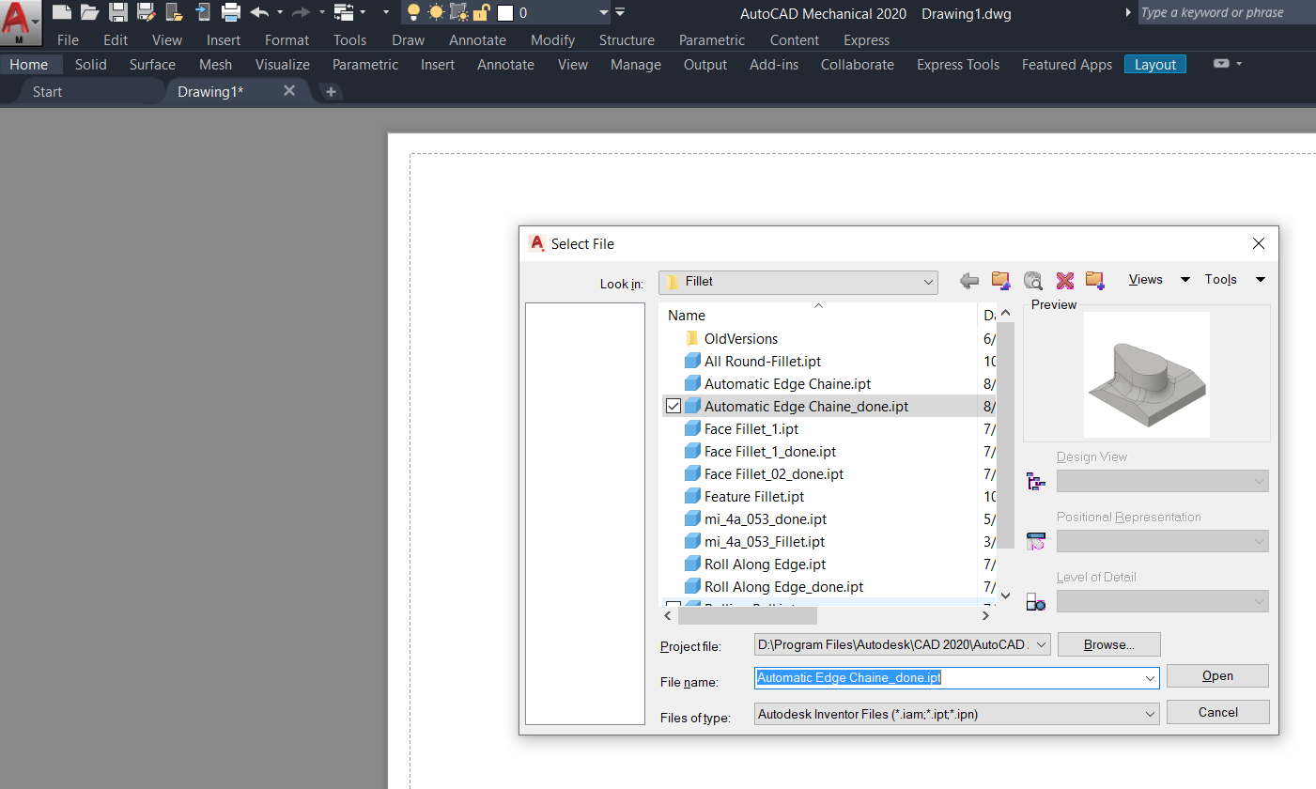Select Face Fillet_1.ipt file
1316x789 pixels.
pos(751,429)
